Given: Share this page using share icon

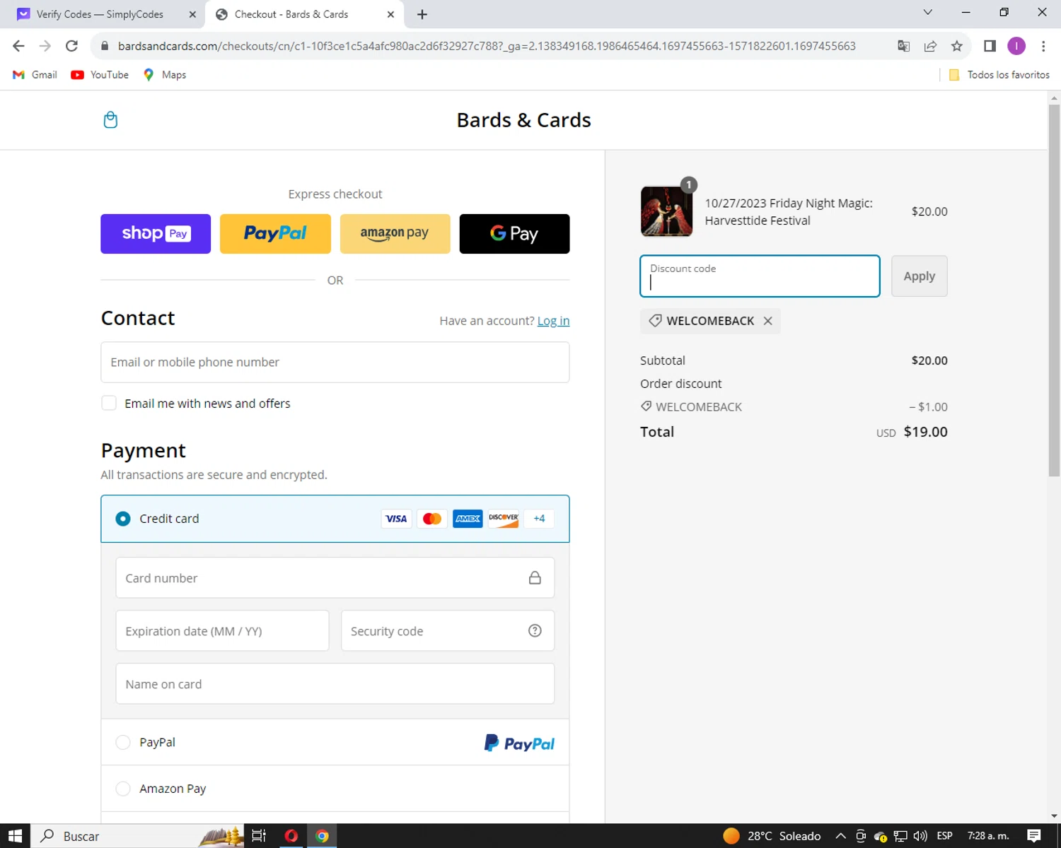Looking at the screenshot, I should click(x=930, y=46).
